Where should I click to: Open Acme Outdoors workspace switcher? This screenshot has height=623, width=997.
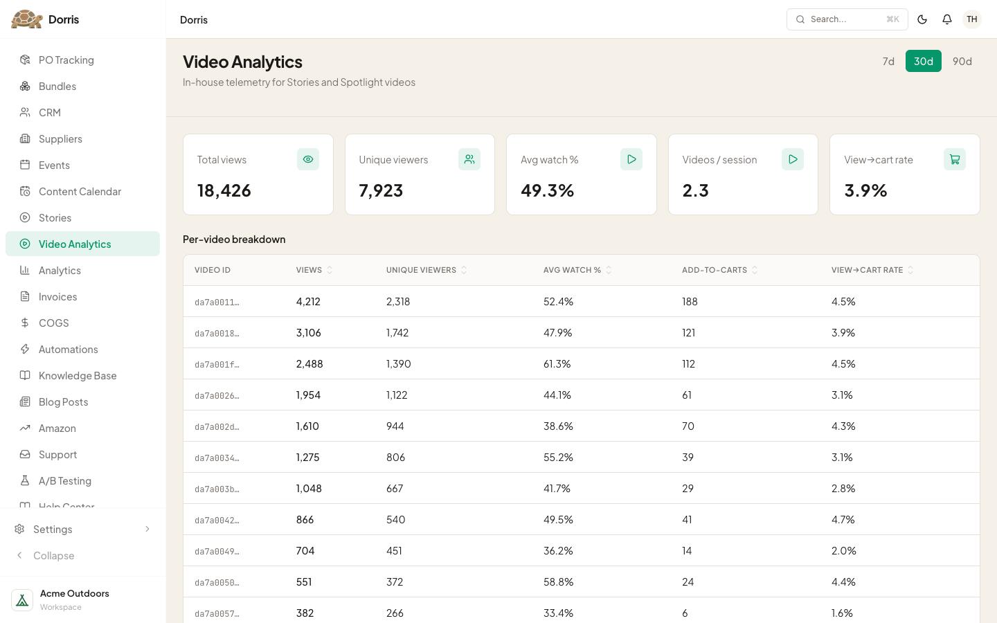click(83, 600)
